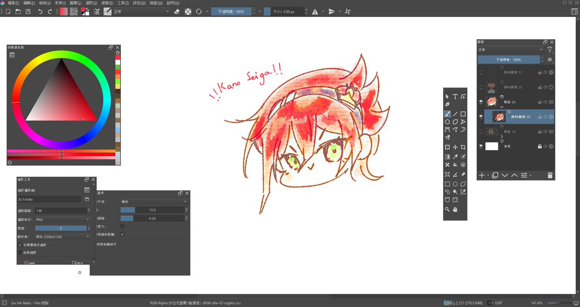Select the Contiguous Selection magic wand tool
The width and height of the screenshot is (580, 307).
tap(455, 192)
